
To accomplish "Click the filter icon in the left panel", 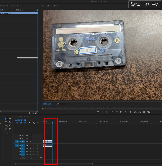I will [x=30, y=113].
